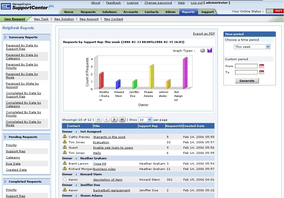
Task: Click the Log out link
Action: pos(197,3)
